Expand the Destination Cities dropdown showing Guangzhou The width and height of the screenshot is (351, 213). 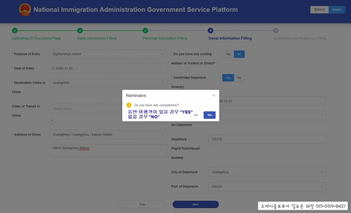(107, 83)
